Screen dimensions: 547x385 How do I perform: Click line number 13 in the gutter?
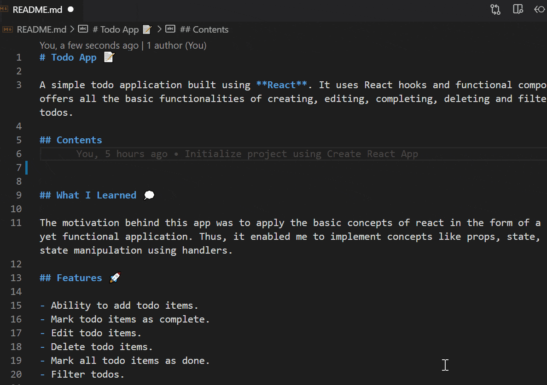click(16, 278)
